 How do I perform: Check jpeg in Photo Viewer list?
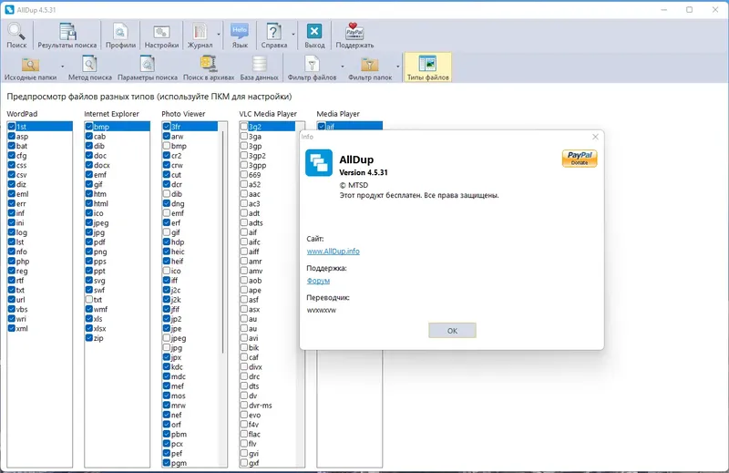tap(167, 338)
